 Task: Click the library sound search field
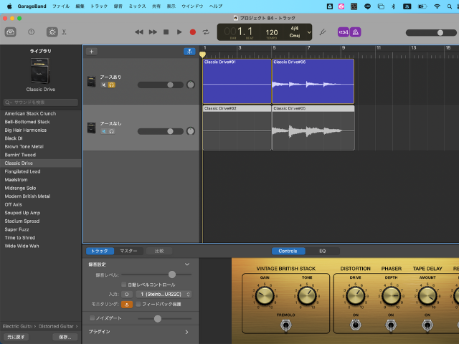(x=41, y=102)
